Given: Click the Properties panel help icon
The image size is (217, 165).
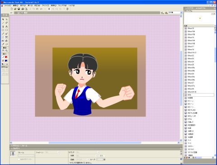Looking at the screenshot, I should tap(181, 151).
